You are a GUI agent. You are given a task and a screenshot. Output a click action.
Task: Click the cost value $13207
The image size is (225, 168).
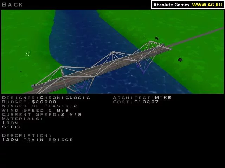[147, 102]
